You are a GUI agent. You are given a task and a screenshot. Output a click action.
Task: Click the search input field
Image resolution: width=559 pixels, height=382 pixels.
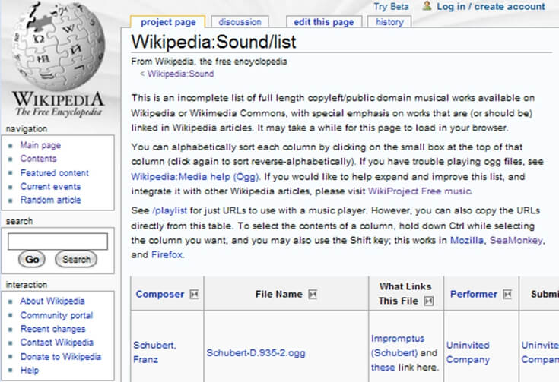58,242
